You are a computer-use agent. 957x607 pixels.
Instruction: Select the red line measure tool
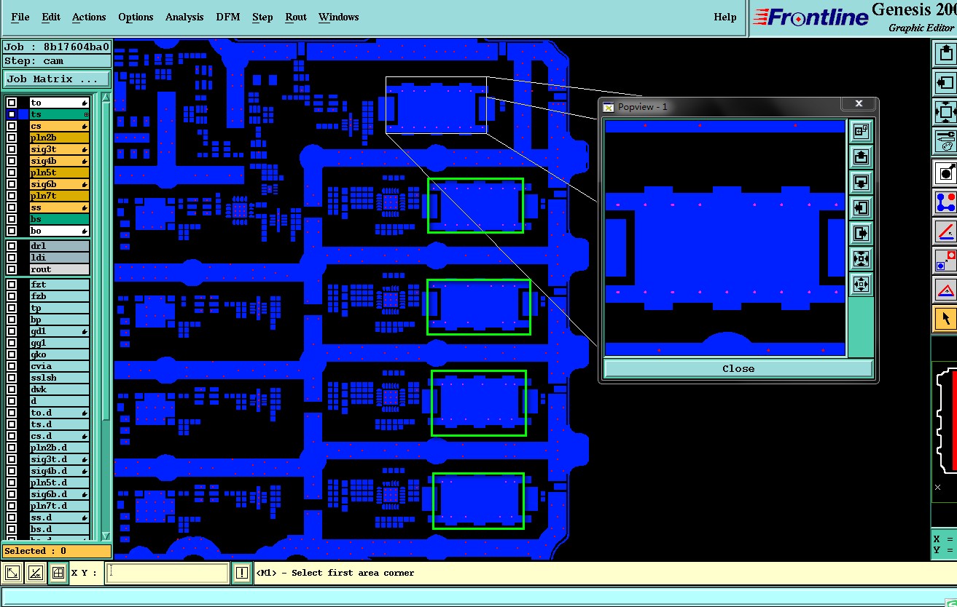click(x=946, y=231)
